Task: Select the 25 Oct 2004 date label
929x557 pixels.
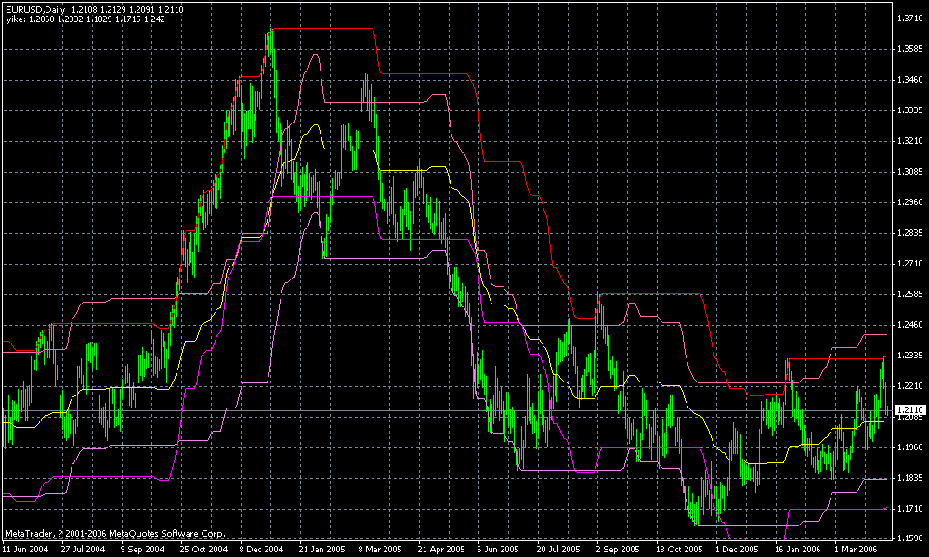Action: [x=203, y=550]
